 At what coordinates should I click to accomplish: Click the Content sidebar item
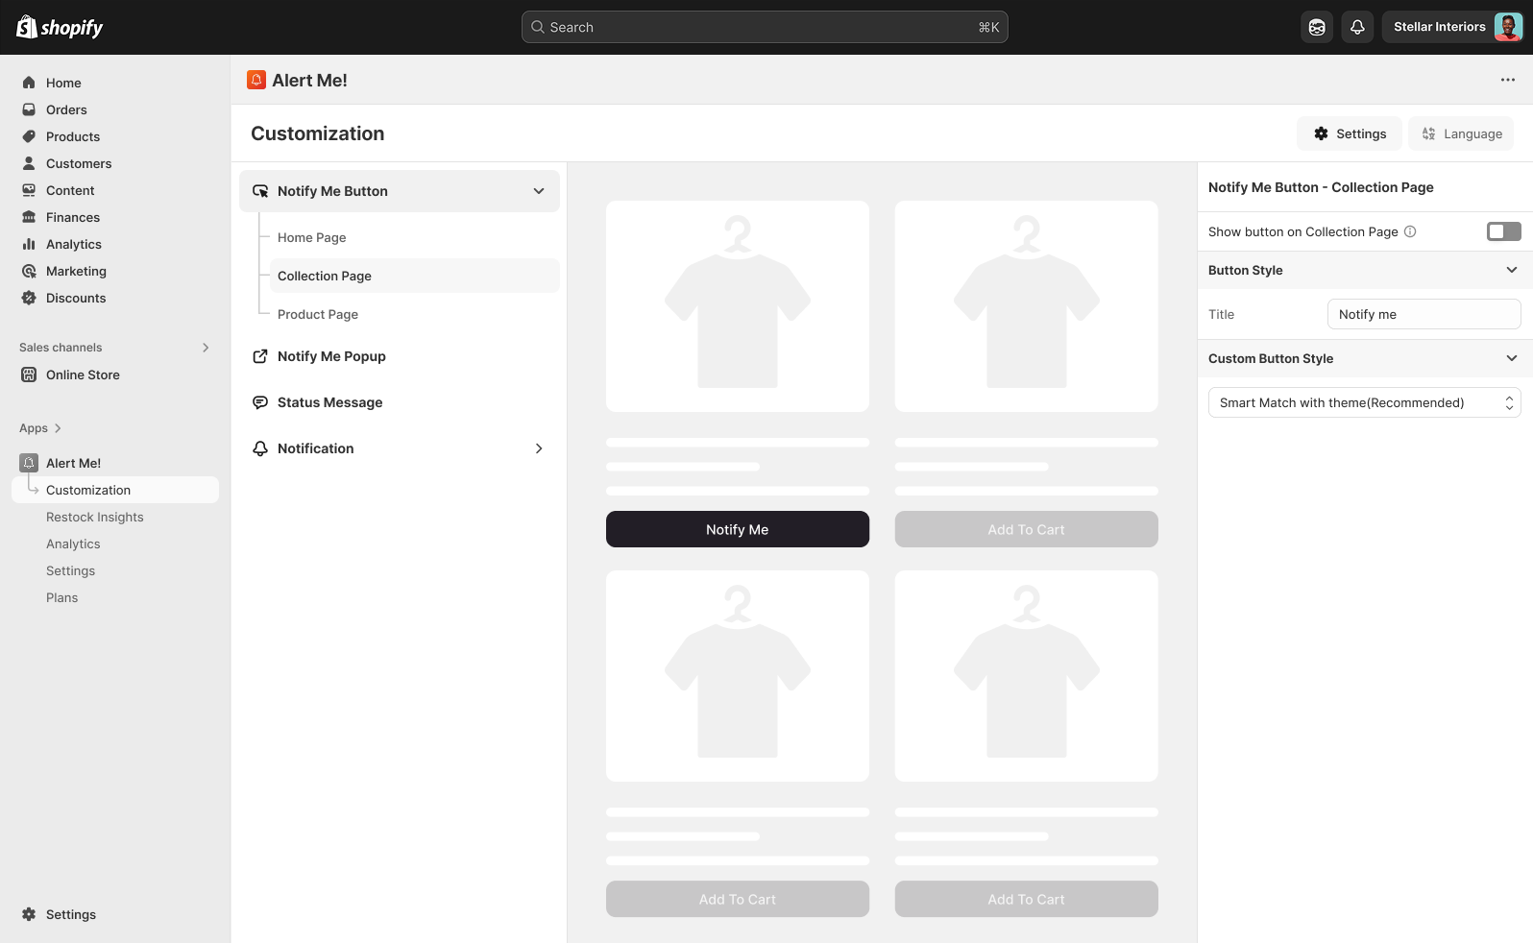(70, 190)
